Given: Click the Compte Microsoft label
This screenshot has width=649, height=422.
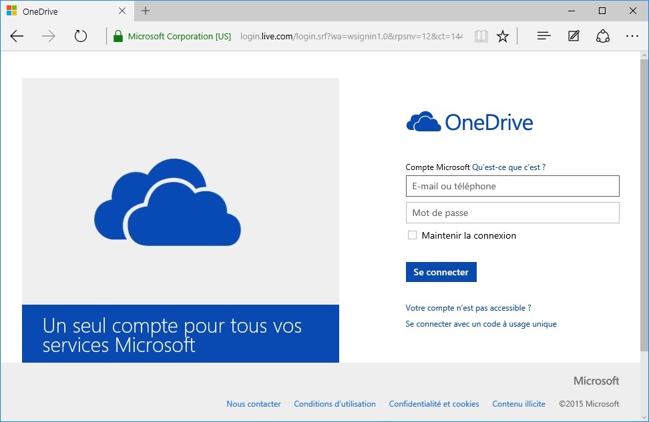Looking at the screenshot, I should pos(437,167).
